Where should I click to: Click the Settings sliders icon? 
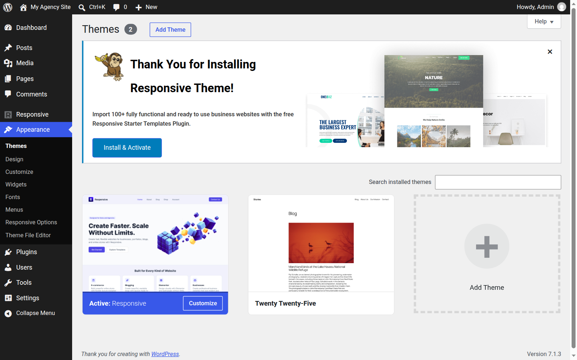8,298
